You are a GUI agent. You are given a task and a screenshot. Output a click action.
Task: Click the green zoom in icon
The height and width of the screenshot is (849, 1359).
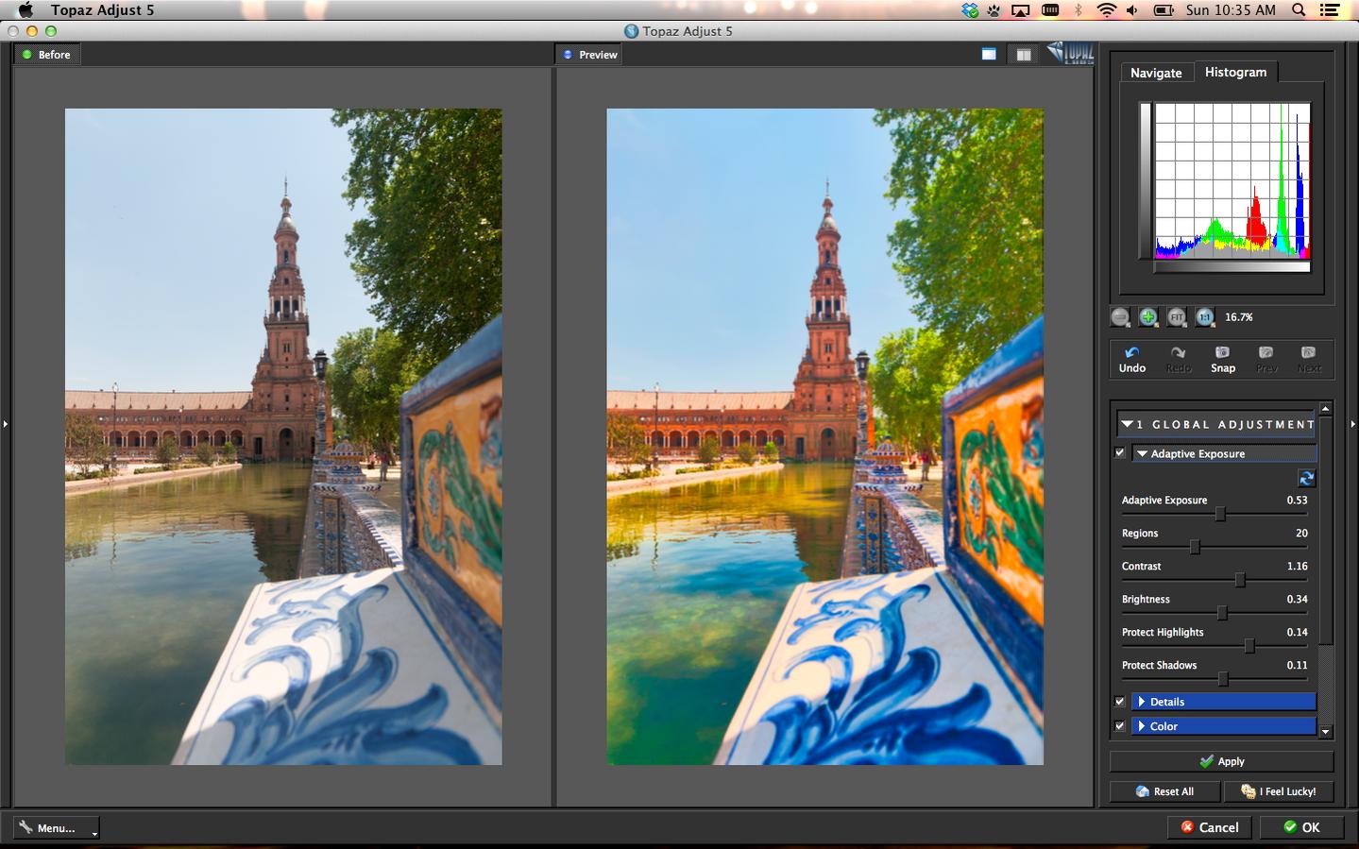pos(1147,317)
